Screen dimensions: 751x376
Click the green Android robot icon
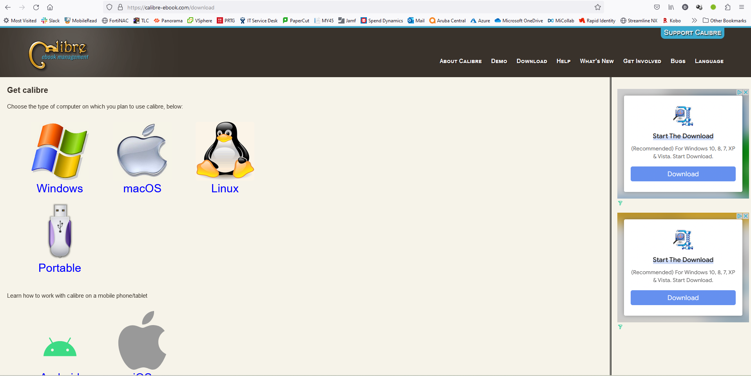[x=60, y=347]
